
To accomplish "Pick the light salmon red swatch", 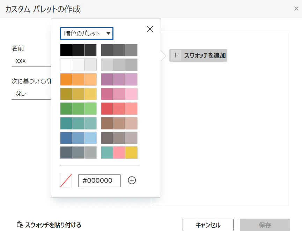I will click(x=131, y=109).
